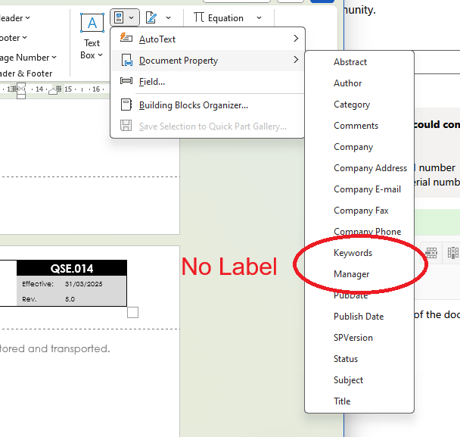Open the AutoText menu item
This screenshot has width=460, height=437.
point(208,39)
